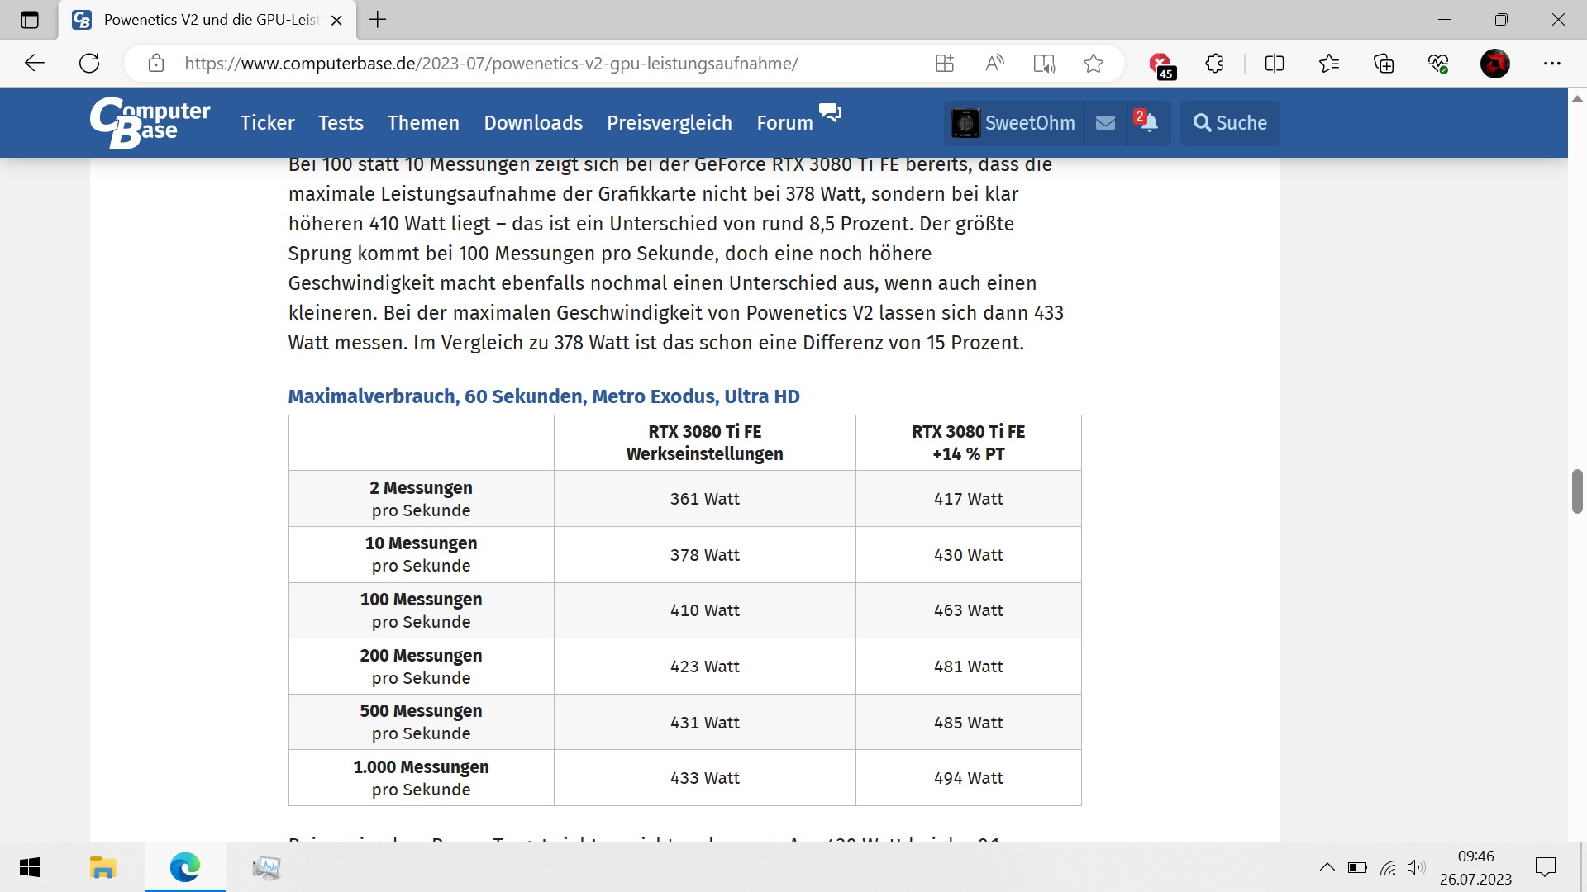Screen dimensions: 1587x892
Task: Show hidden system tray icons chevron
Action: pyautogui.click(x=1327, y=867)
